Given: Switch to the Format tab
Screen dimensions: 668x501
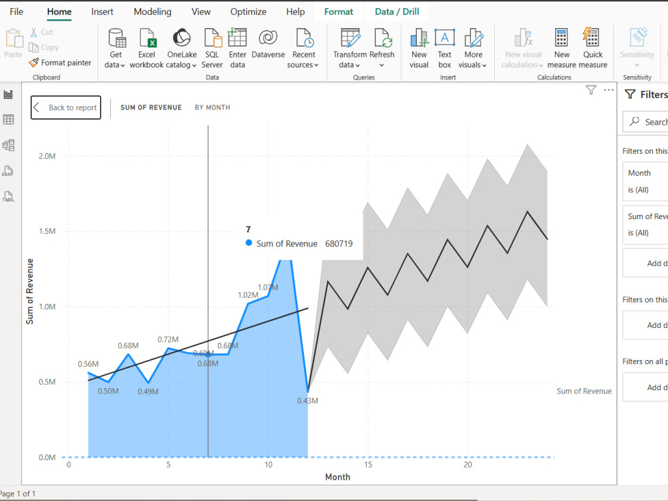Looking at the screenshot, I should click(x=339, y=11).
